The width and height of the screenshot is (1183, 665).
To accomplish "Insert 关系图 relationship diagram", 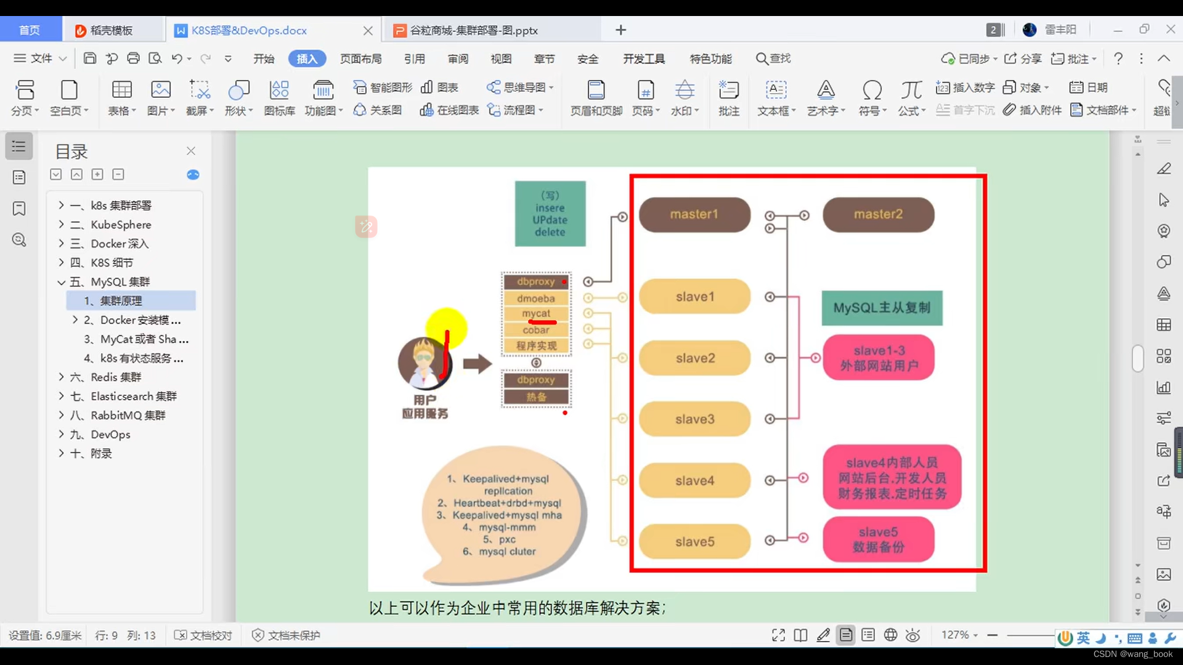I will click(378, 110).
